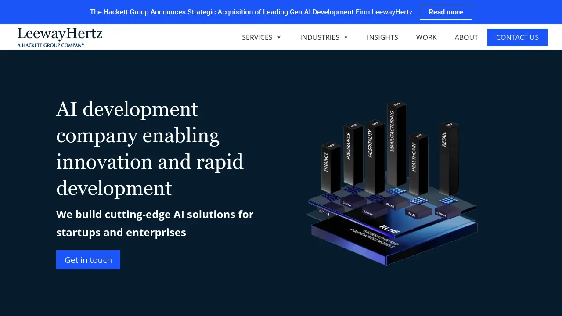
Task: Go to the Insights page
Action: (382, 37)
